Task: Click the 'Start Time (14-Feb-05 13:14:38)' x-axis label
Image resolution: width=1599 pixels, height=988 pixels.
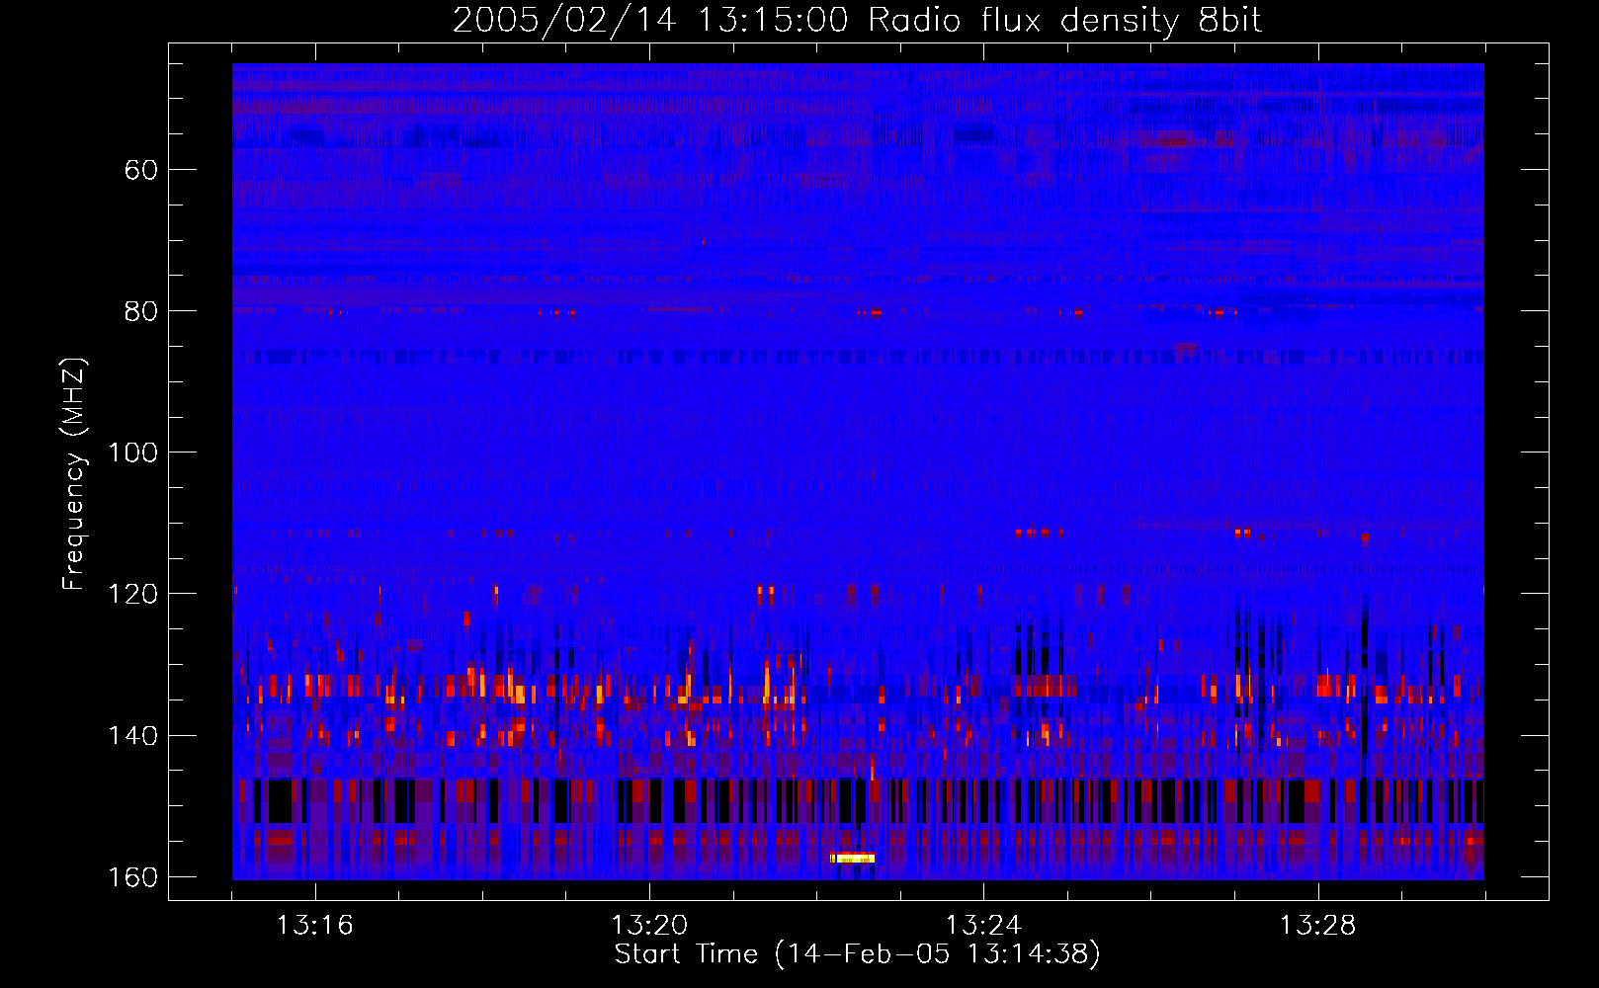Action: pyautogui.click(x=857, y=953)
